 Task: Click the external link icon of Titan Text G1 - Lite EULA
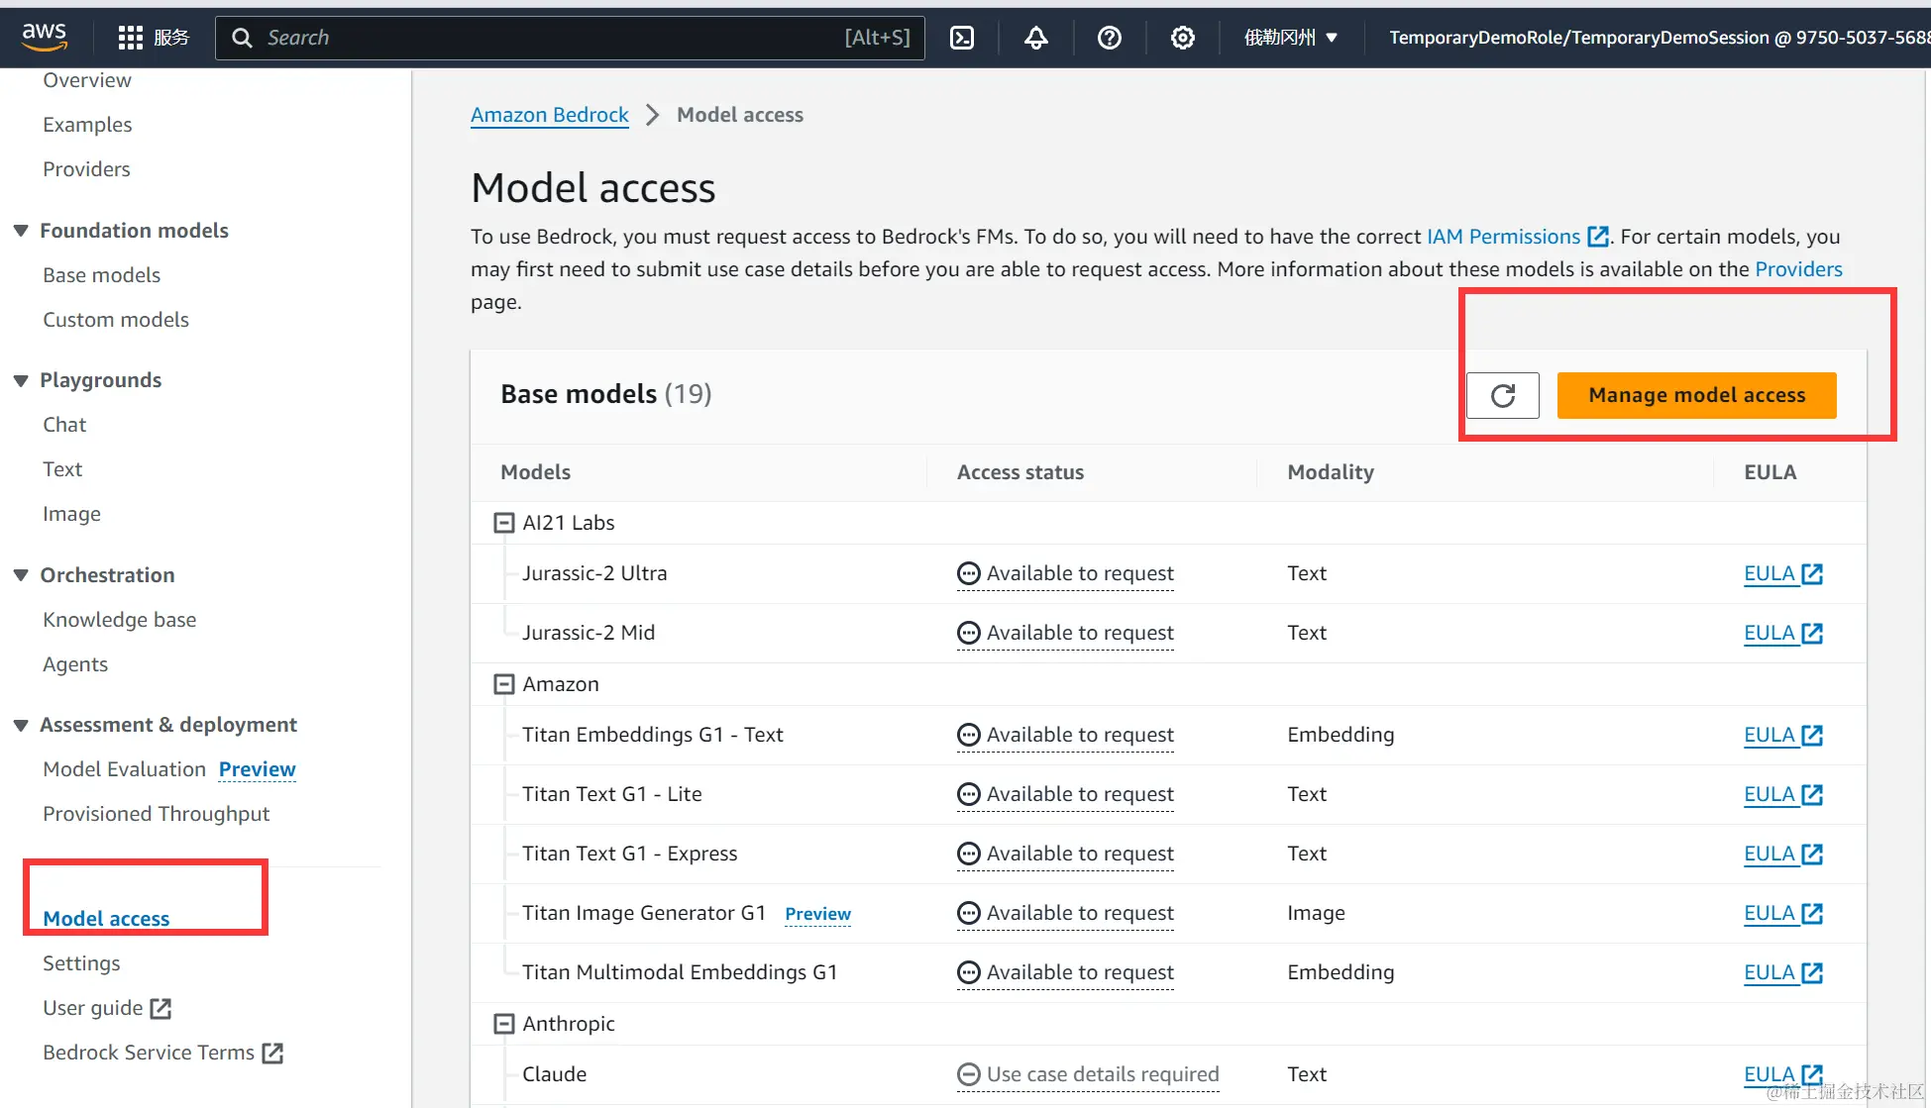1812,794
